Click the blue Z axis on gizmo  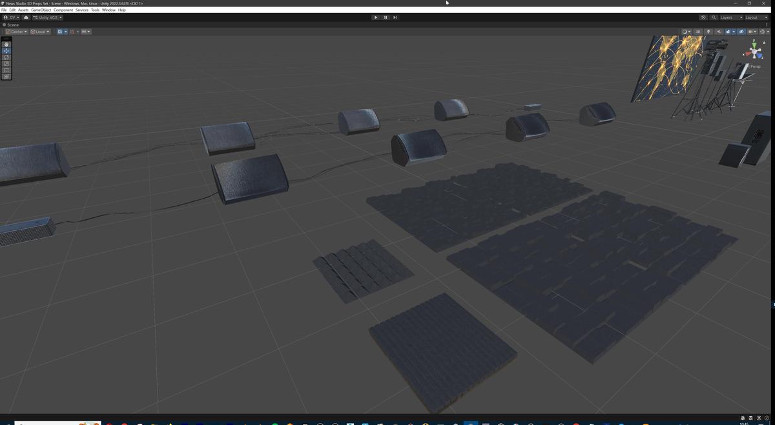click(759, 55)
